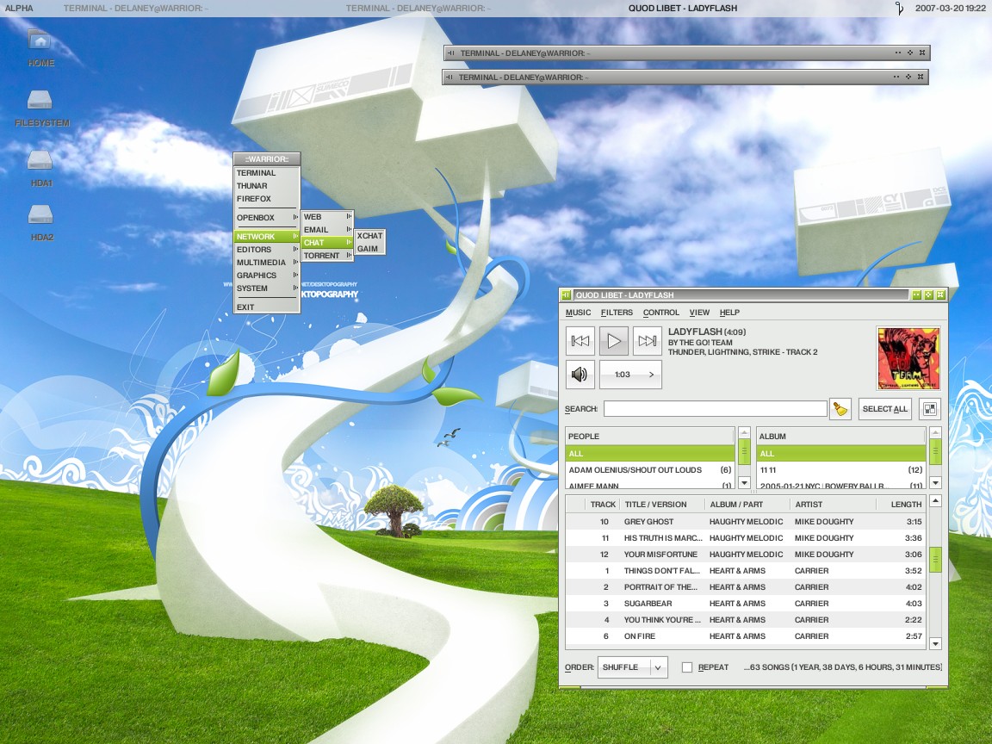
Task: Click song list scrollbar thumb
Action: 936,559
